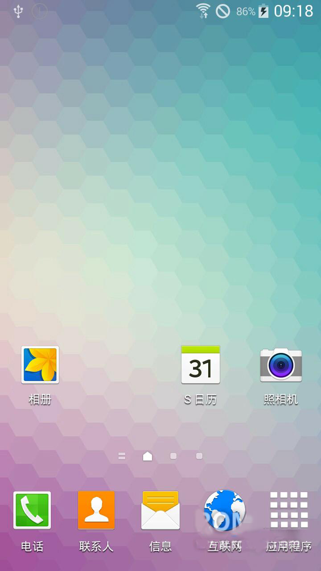Tap the Wi-Fi signal status icon
The height and width of the screenshot is (571, 321).
tap(203, 11)
